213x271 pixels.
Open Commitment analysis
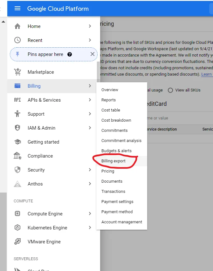121,141
